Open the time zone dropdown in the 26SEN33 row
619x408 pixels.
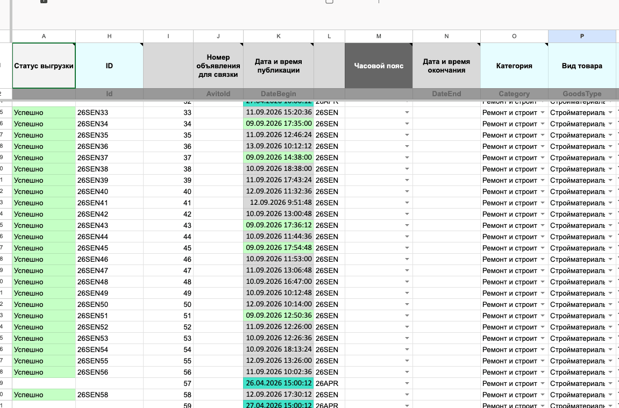407,112
